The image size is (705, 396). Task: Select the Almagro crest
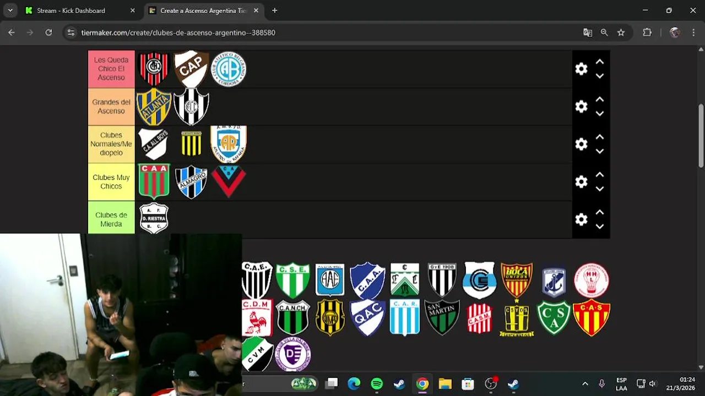191,182
